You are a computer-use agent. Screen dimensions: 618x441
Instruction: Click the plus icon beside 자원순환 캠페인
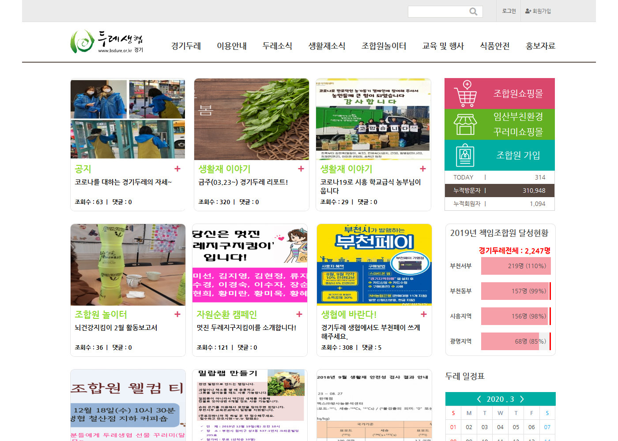point(299,314)
